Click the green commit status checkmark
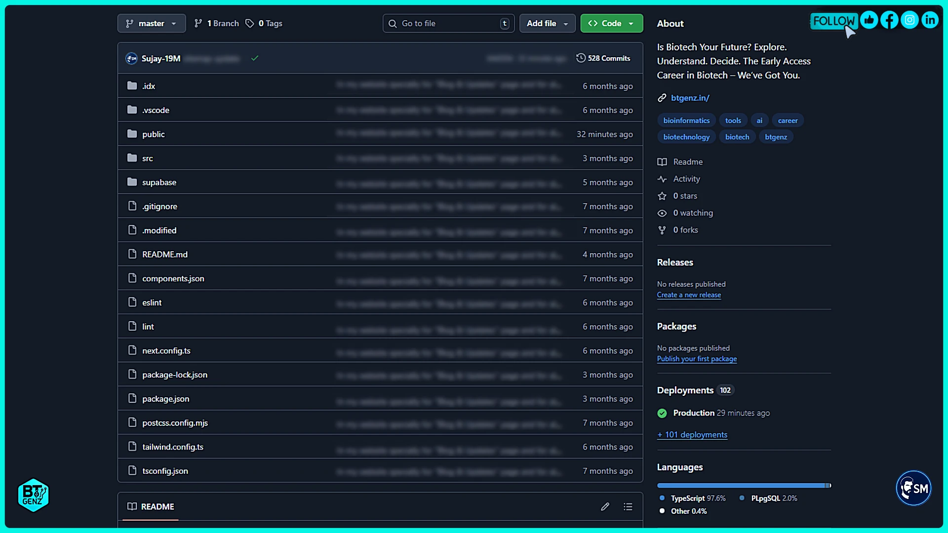The image size is (948, 533). pos(255,58)
